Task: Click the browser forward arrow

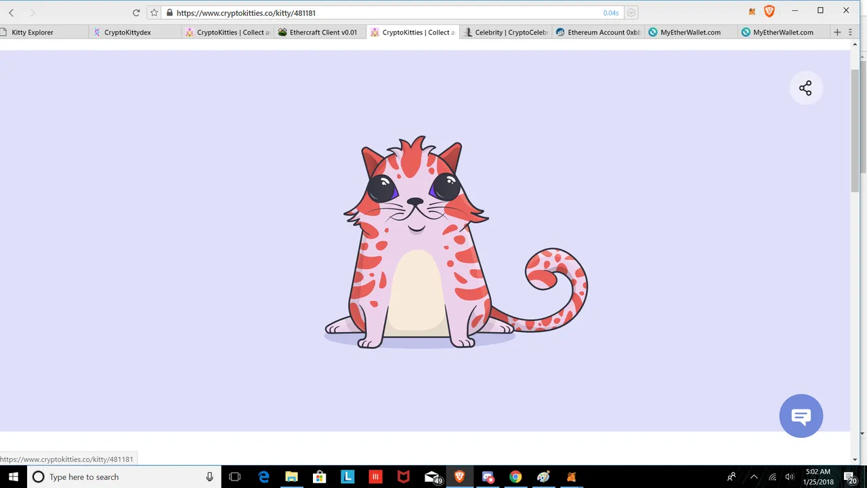Action: 32,13
